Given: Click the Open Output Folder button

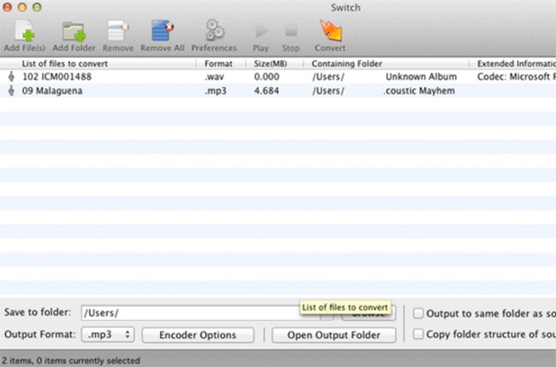Looking at the screenshot, I should coord(334,334).
